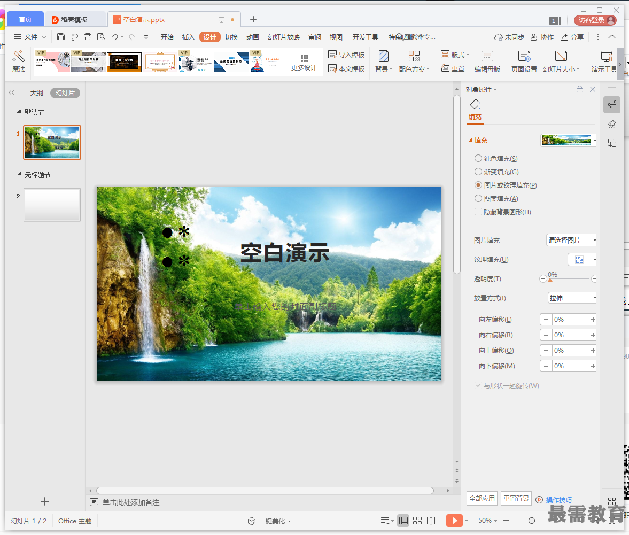629x535 pixels.
Task: Switch to the Start (开始) ribbon tab
Action: click(x=167, y=37)
